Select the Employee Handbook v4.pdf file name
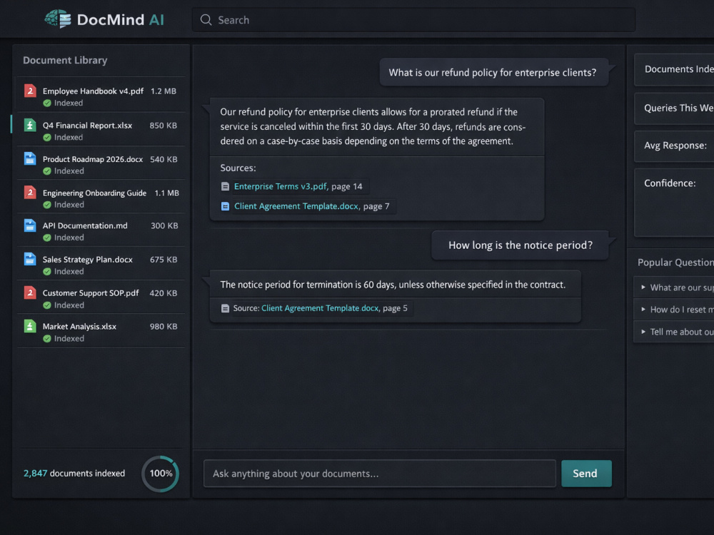The height and width of the screenshot is (535, 714). coord(94,91)
